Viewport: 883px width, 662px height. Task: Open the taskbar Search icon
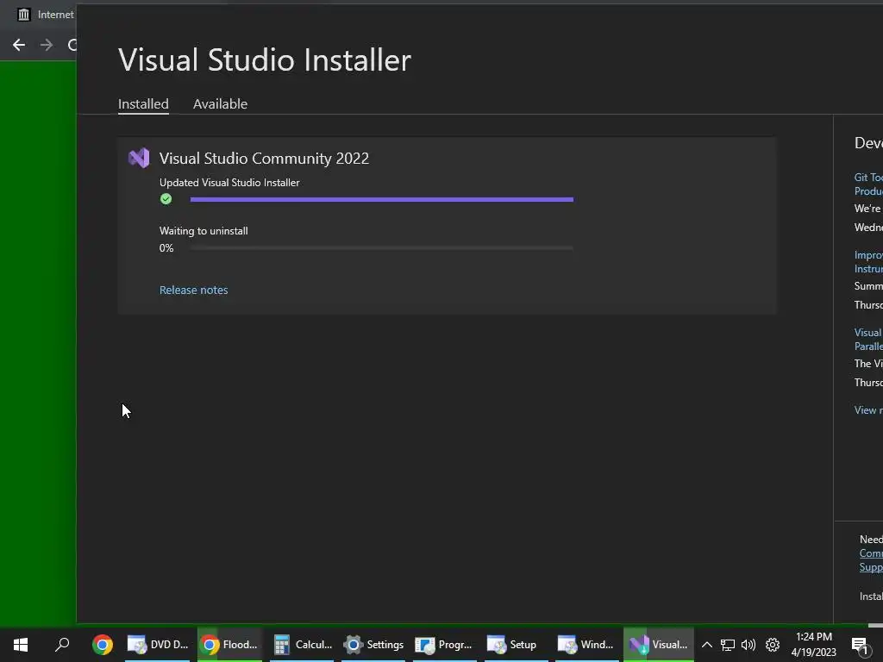pyautogui.click(x=62, y=645)
